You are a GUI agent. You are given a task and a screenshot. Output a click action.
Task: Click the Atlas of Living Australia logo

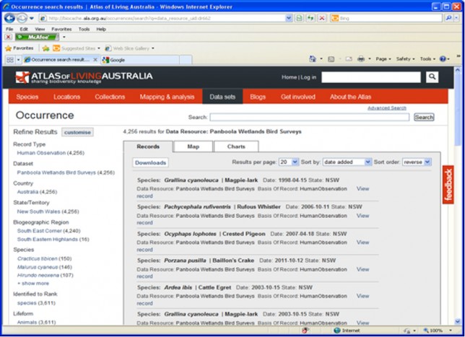(84, 77)
